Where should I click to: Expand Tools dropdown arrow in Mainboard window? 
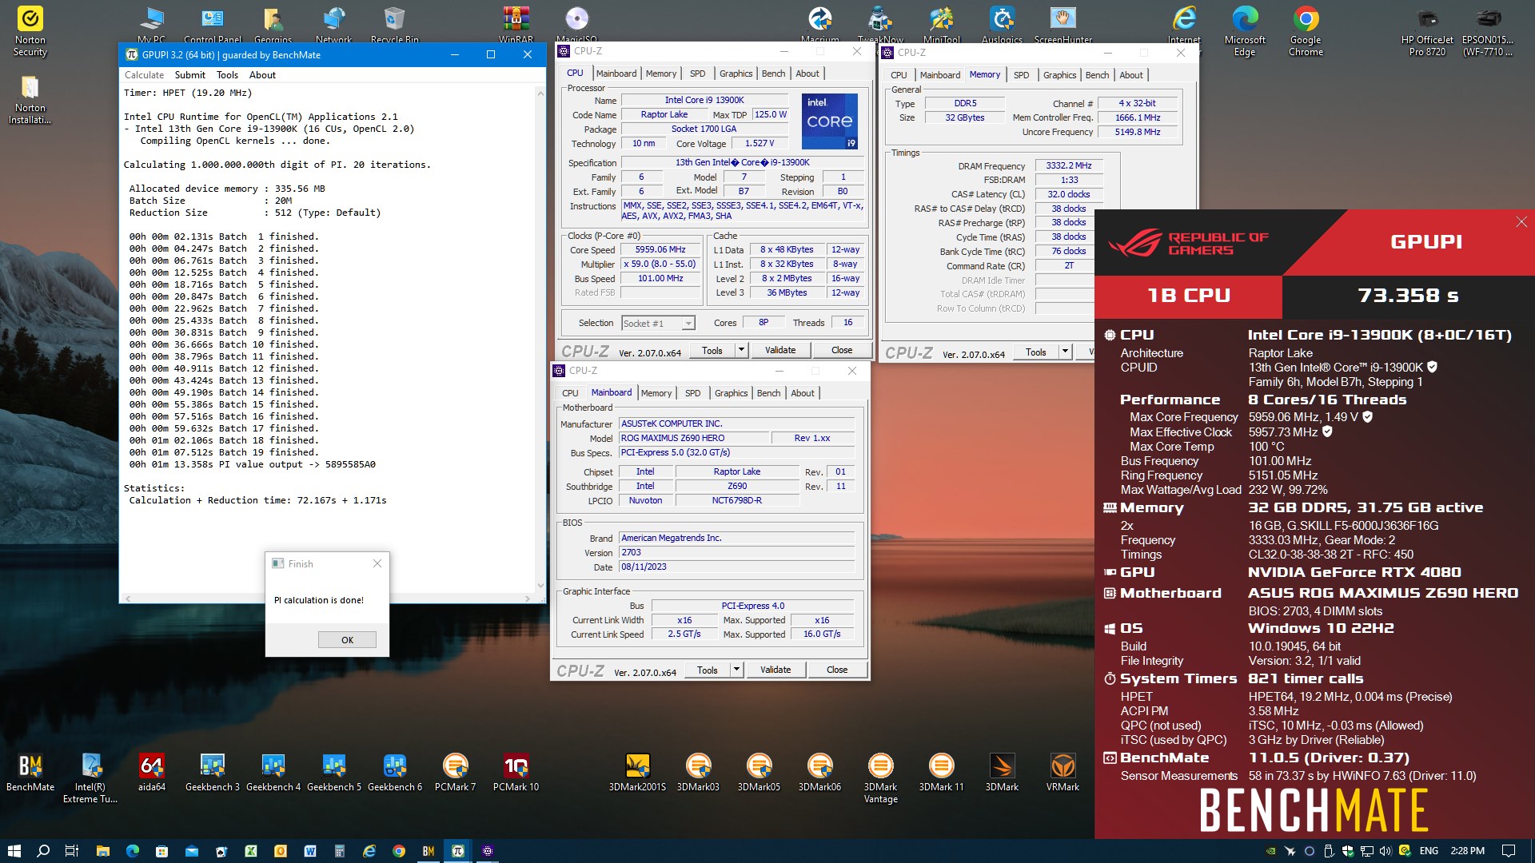pyautogui.click(x=736, y=670)
